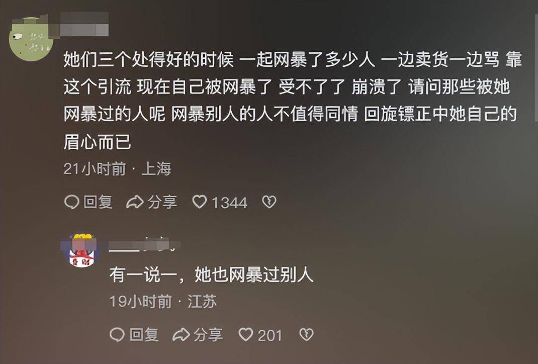
Task: Click the 分享 label under the 21小时前 comment
Action: pos(162,202)
